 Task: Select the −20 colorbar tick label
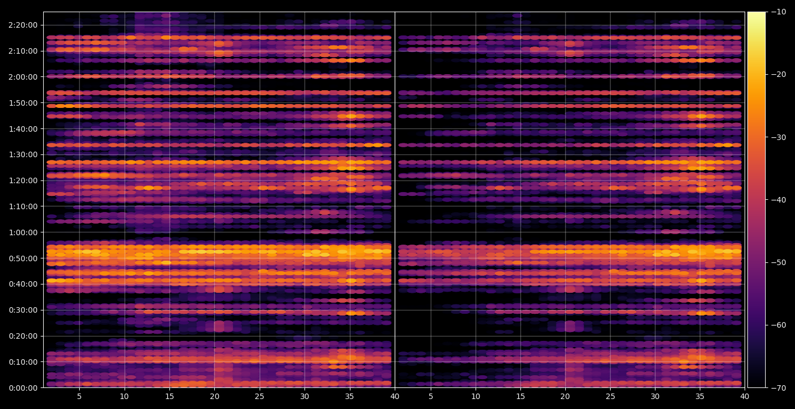[x=778, y=74]
